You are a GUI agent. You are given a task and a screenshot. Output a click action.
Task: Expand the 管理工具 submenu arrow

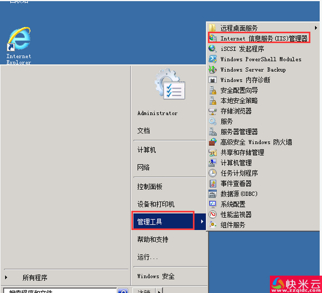coord(202,221)
